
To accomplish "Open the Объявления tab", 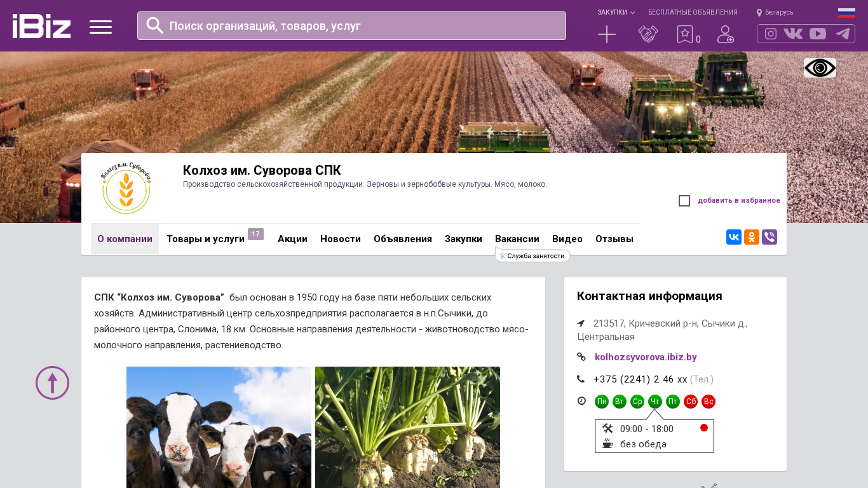I will [403, 239].
